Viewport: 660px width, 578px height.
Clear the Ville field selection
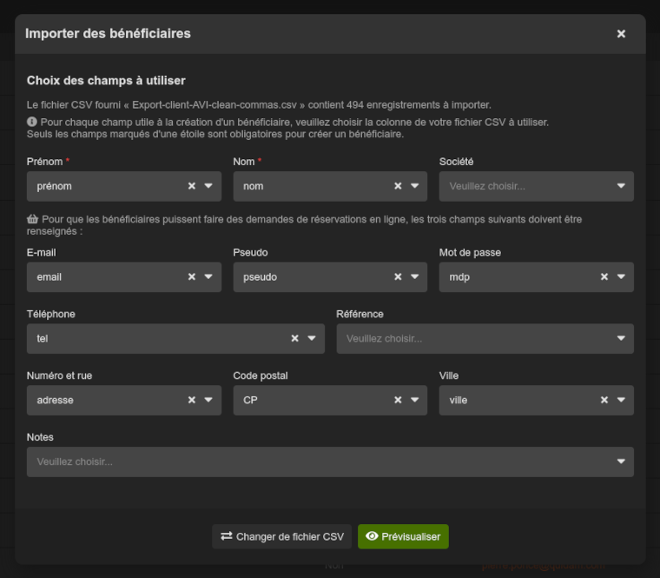(604, 401)
